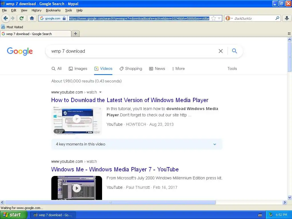Open the File menu
This screenshot has height=219, width=292.
[4, 10]
